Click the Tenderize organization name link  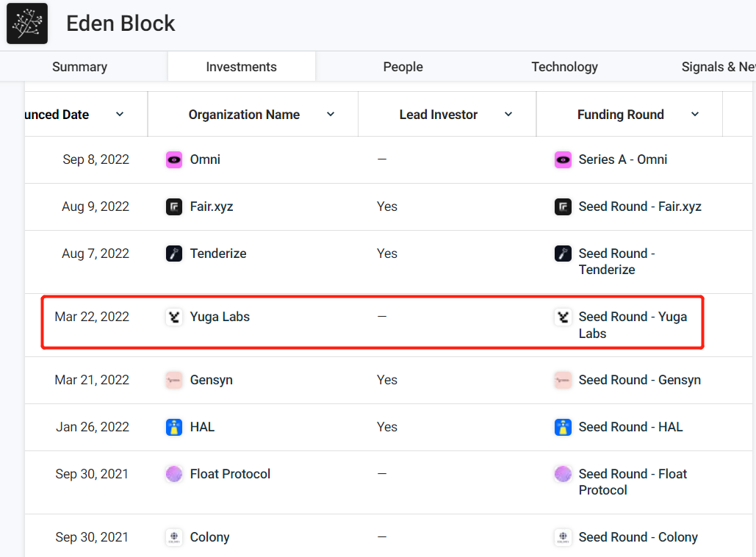(x=218, y=254)
